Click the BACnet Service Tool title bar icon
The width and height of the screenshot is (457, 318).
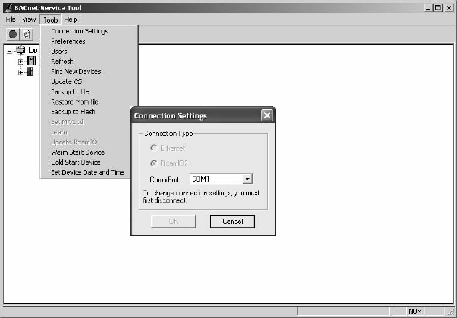pyautogui.click(x=9, y=8)
